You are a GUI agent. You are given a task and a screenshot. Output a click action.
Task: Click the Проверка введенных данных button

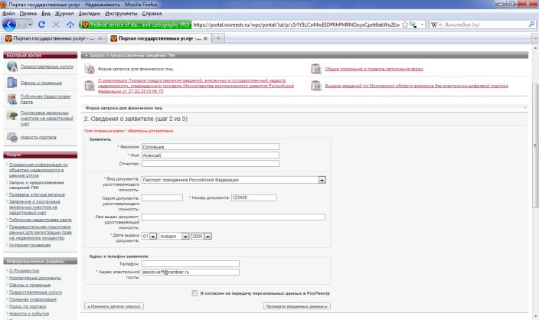click(296, 306)
